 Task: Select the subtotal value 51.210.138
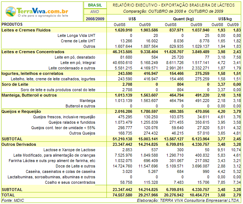tap(122, 139)
